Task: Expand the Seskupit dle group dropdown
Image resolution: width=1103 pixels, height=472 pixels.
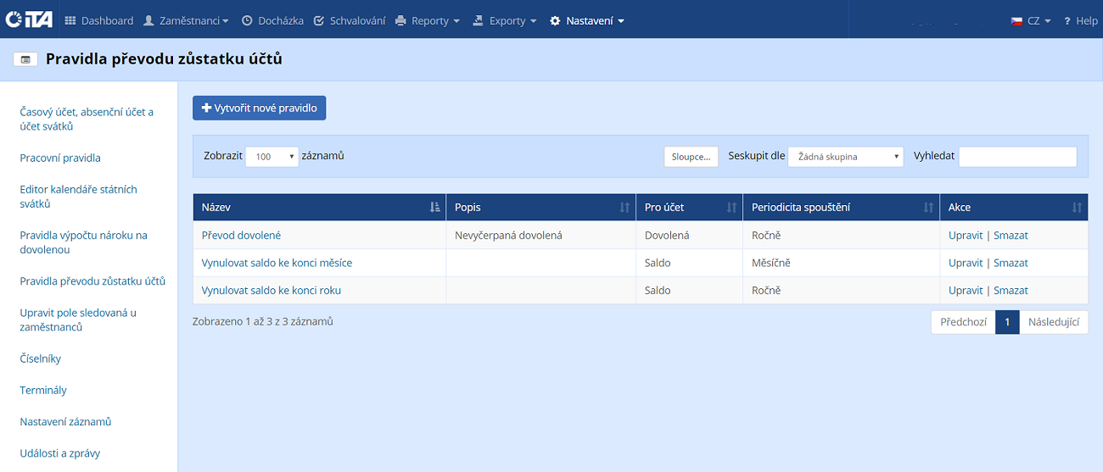Action: point(845,157)
